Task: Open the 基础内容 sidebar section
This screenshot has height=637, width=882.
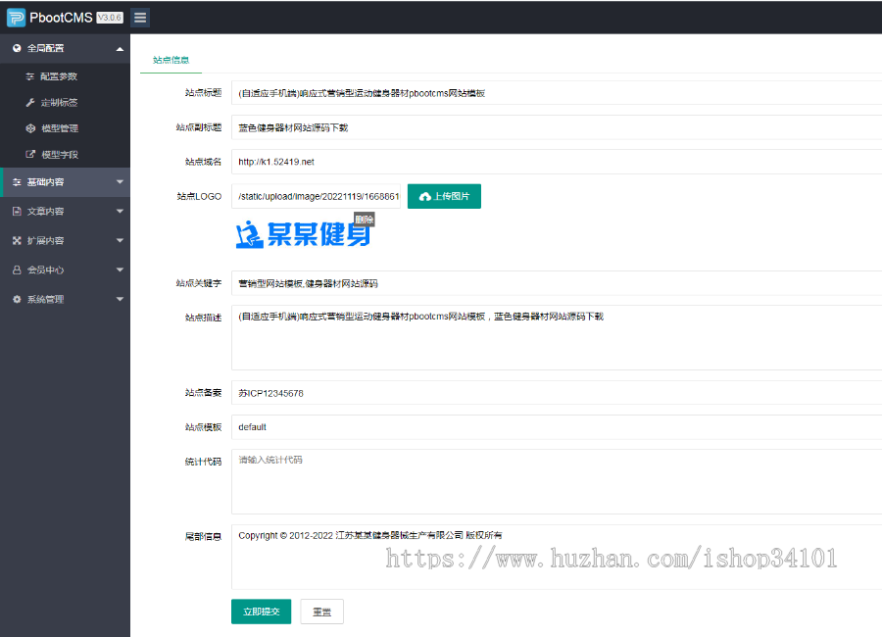Action: (x=66, y=182)
